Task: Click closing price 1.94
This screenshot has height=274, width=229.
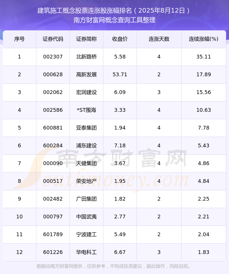Action: click(120, 128)
